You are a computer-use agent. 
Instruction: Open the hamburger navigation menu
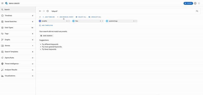2,3
